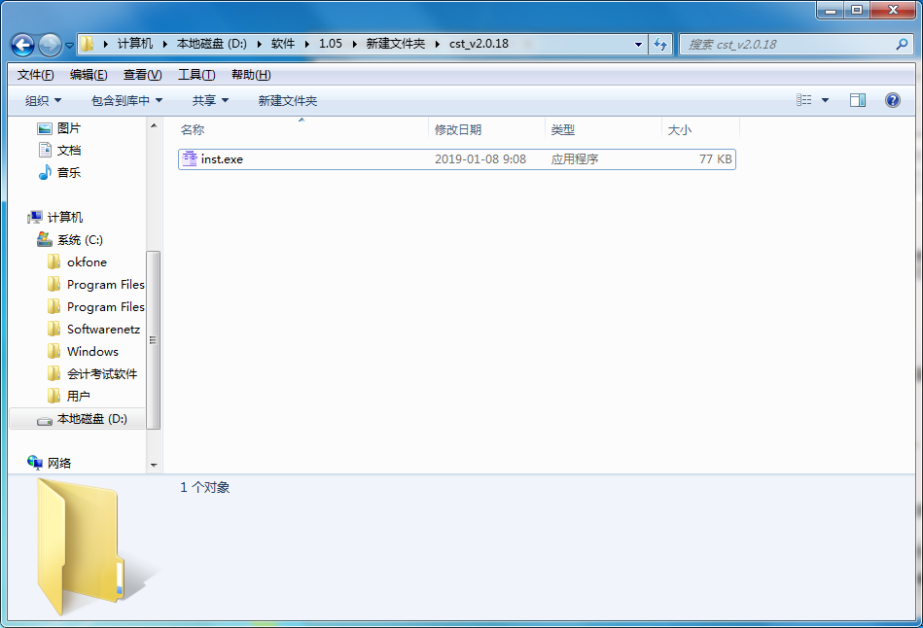Click the 2019-01-08 9:08 date cell
Image resolution: width=923 pixels, height=628 pixels.
point(480,159)
